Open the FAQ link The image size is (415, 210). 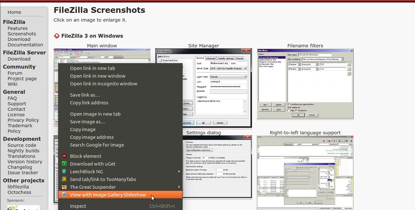click(12, 98)
